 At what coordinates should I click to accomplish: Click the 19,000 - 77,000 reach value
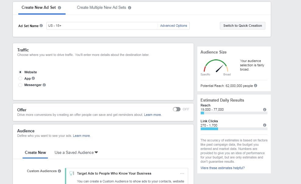tap(212, 109)
